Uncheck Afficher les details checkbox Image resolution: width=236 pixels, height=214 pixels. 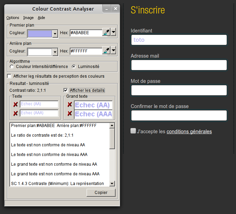tap(66, 90)
